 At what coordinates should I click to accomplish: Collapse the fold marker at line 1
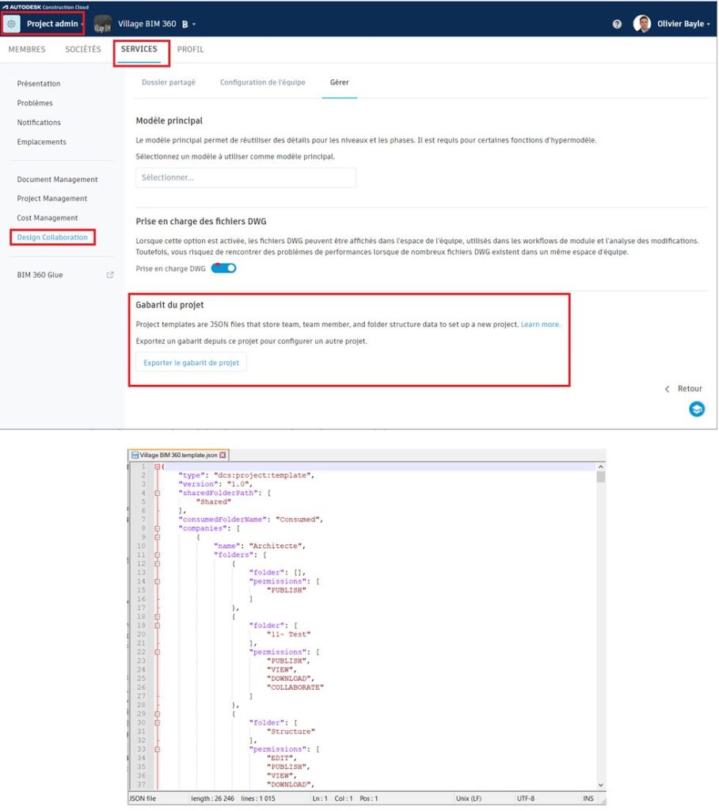[x=158, y=466]
